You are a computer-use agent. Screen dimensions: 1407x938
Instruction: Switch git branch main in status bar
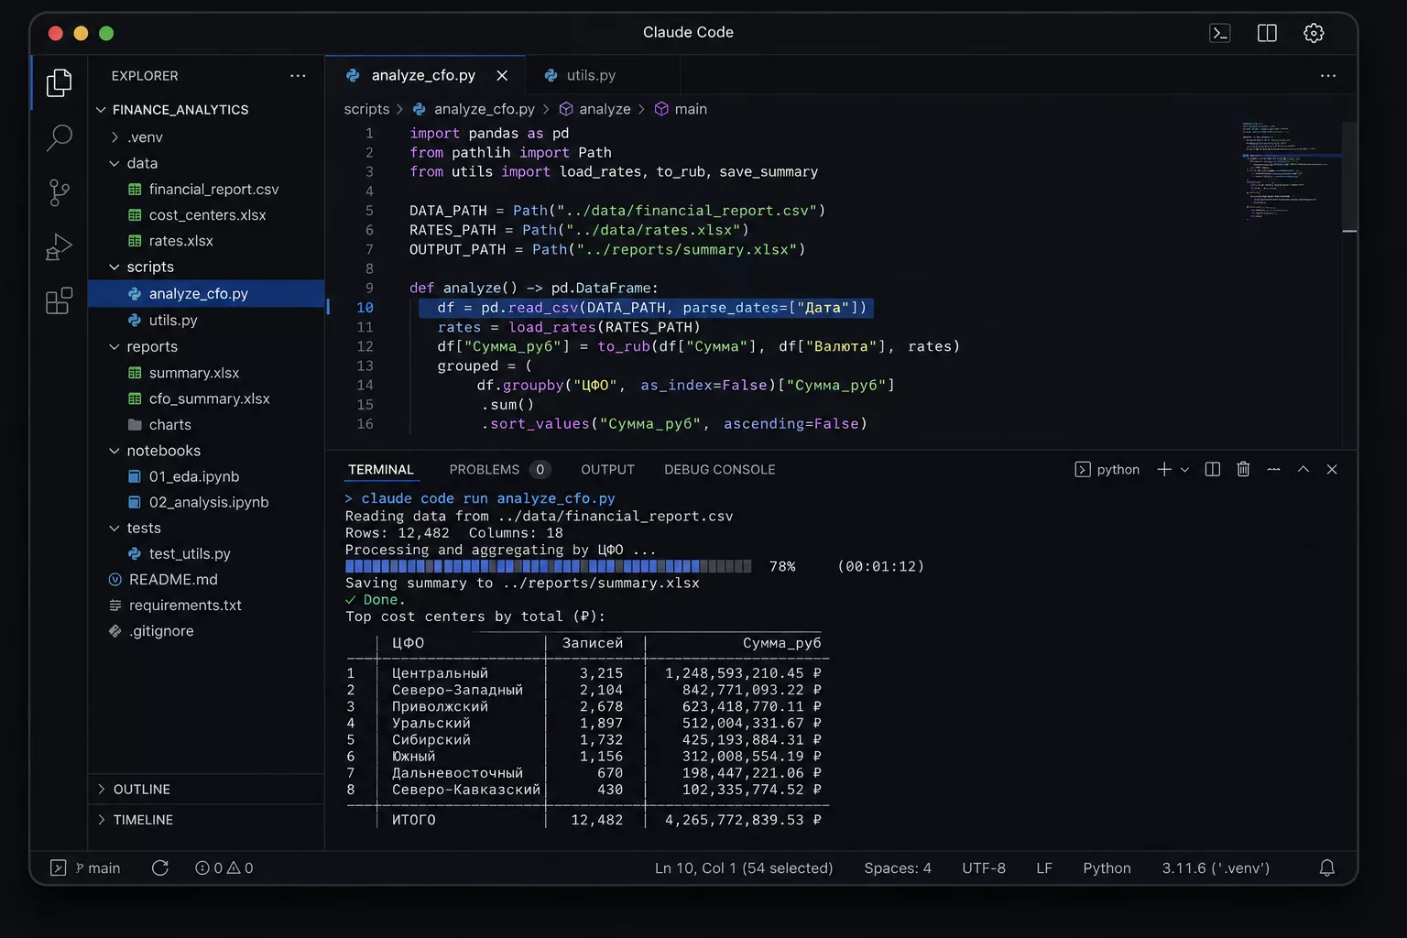98,867
